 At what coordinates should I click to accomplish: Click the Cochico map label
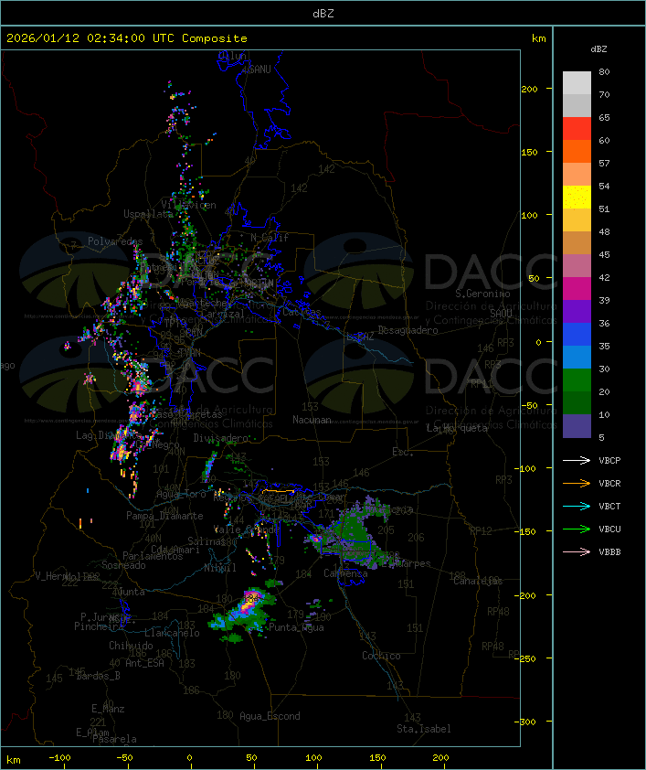pos(381,656)
